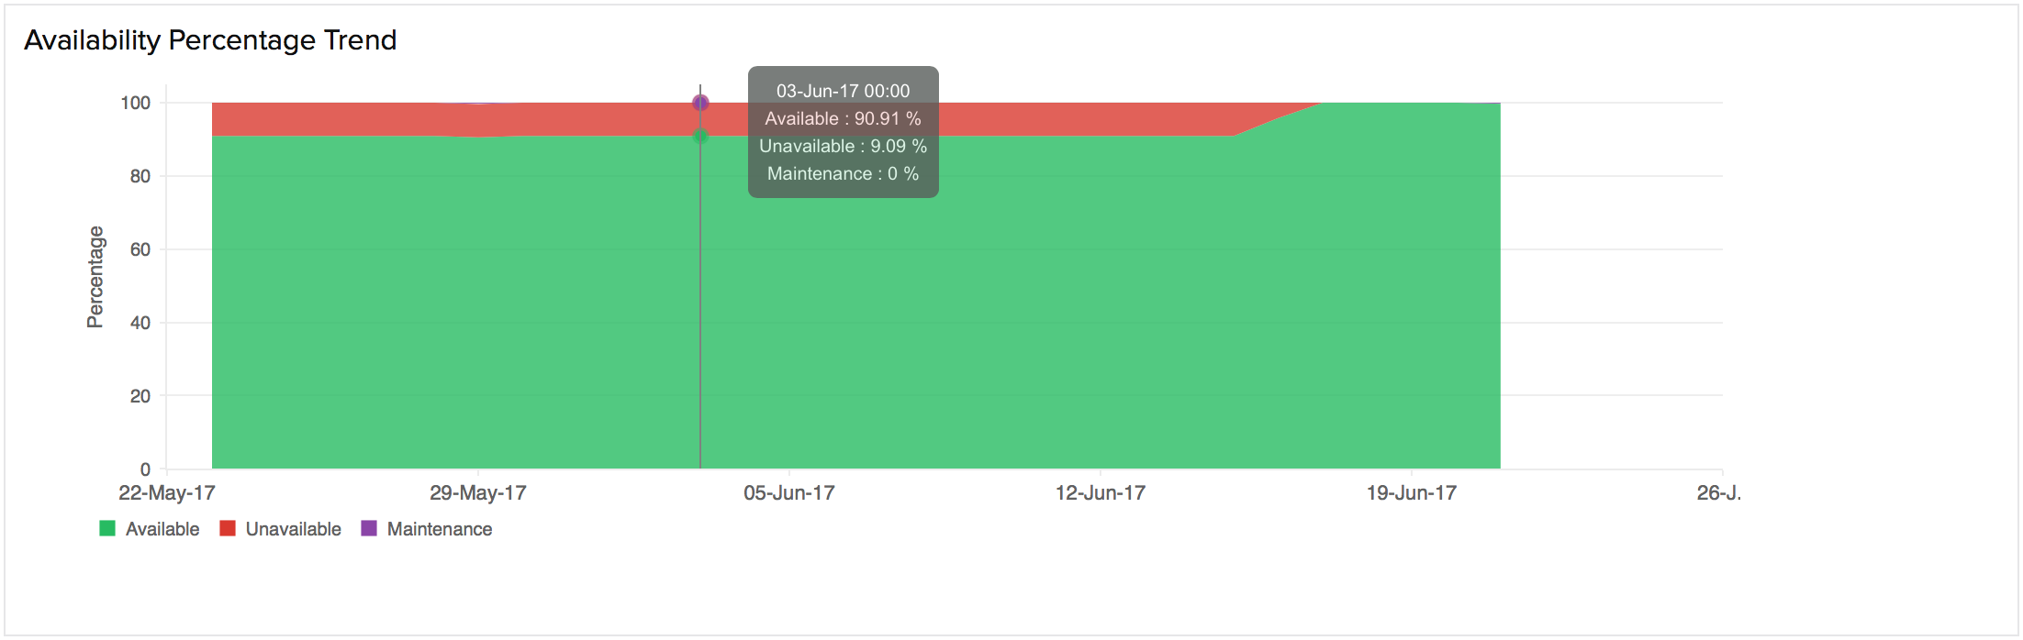This screenshot has width=2023, height=640.
Task: Click the green Available legend swatch
Action: [107, 528]
